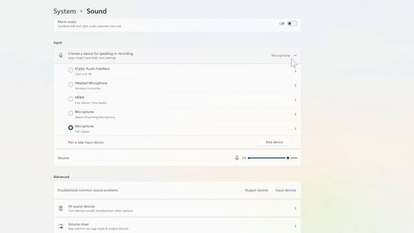Click the Pair a new input device text
The height and width of the screenshot is (233, 414).
86,142
